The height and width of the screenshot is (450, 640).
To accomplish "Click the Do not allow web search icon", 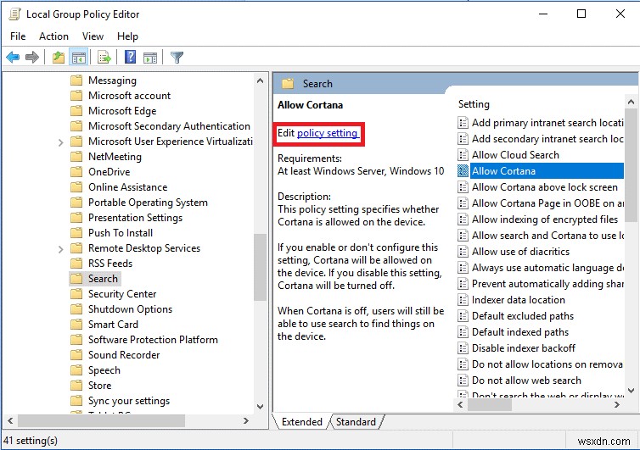I will pyautogui.click(x=463, y=381).
